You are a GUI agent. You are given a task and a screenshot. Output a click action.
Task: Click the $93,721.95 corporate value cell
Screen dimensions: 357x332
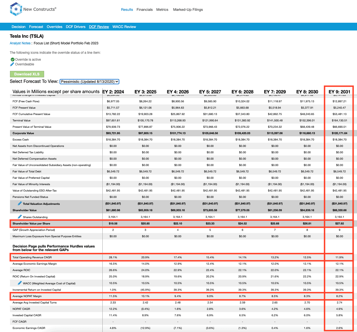pos(113,133)
